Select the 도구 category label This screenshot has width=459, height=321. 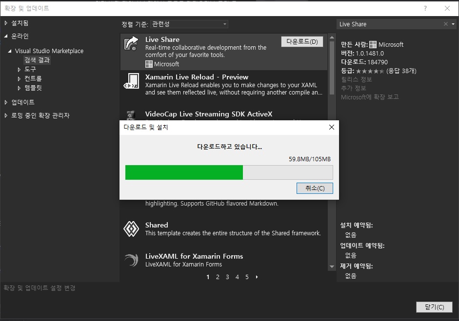[x=30, y=69]
